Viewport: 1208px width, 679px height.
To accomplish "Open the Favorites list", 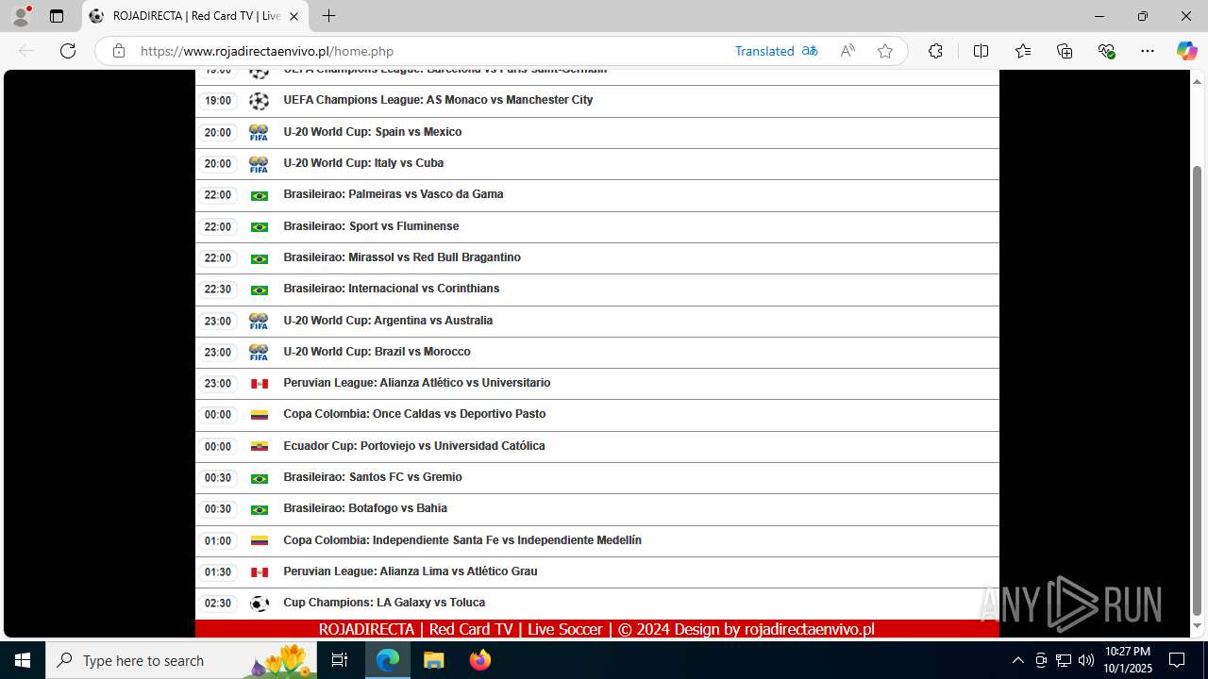I will click(x=1023, y=51).
